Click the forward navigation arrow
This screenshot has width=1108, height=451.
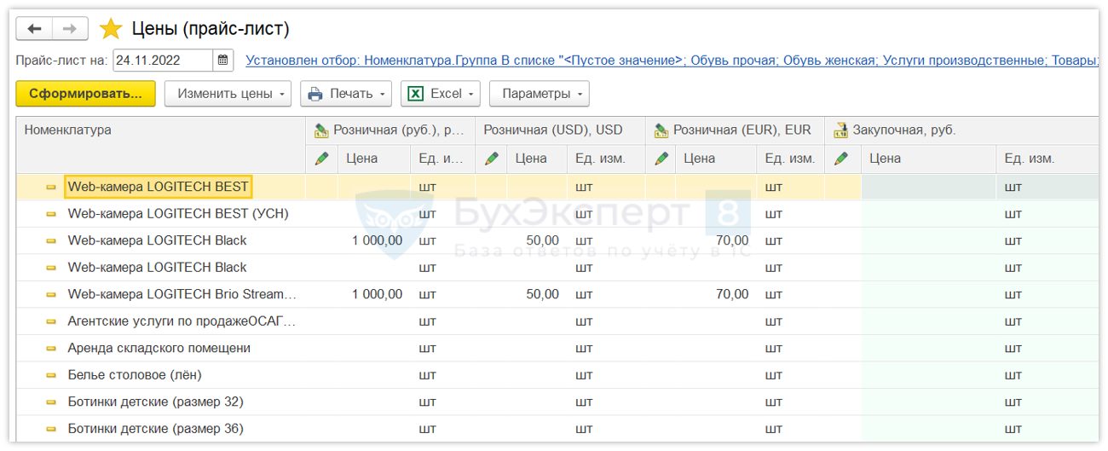[x=70, y=29]
